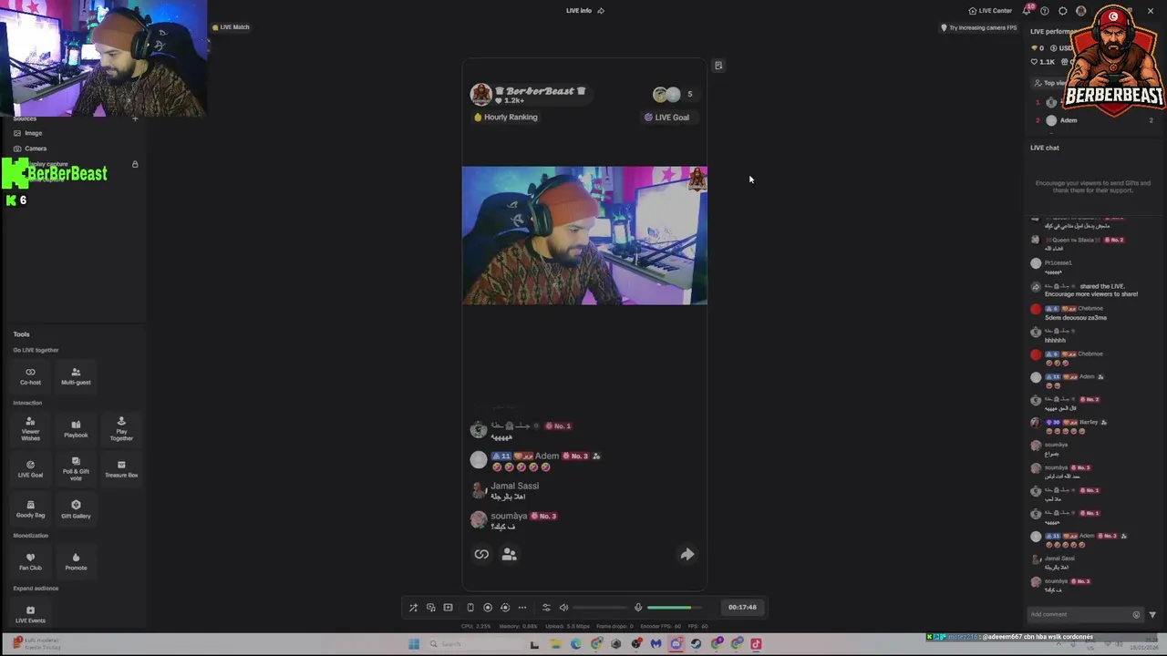
Task: Open the Gift Gallery tool
Action: coord(76,509)
